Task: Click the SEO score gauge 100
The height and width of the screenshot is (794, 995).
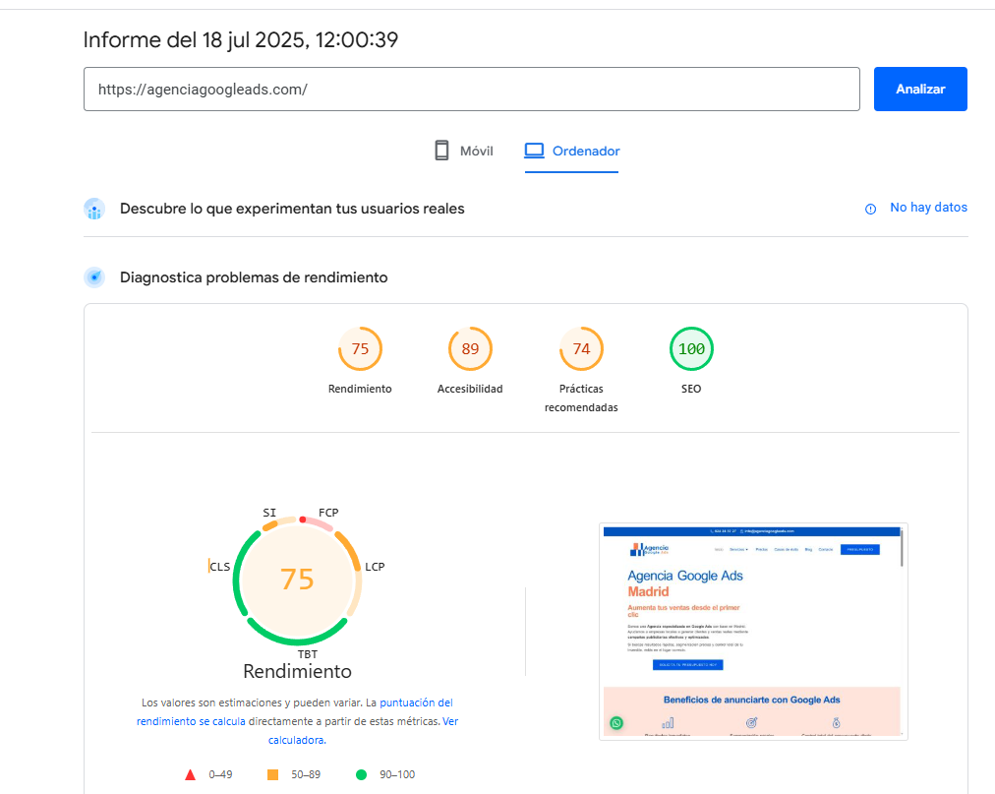Action: tap(691, 349)
